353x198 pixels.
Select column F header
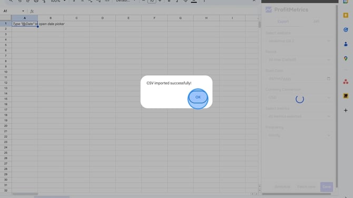coord(154,18)
